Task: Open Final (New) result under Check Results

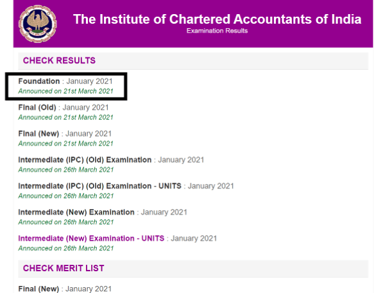Action: coord(38,133)
